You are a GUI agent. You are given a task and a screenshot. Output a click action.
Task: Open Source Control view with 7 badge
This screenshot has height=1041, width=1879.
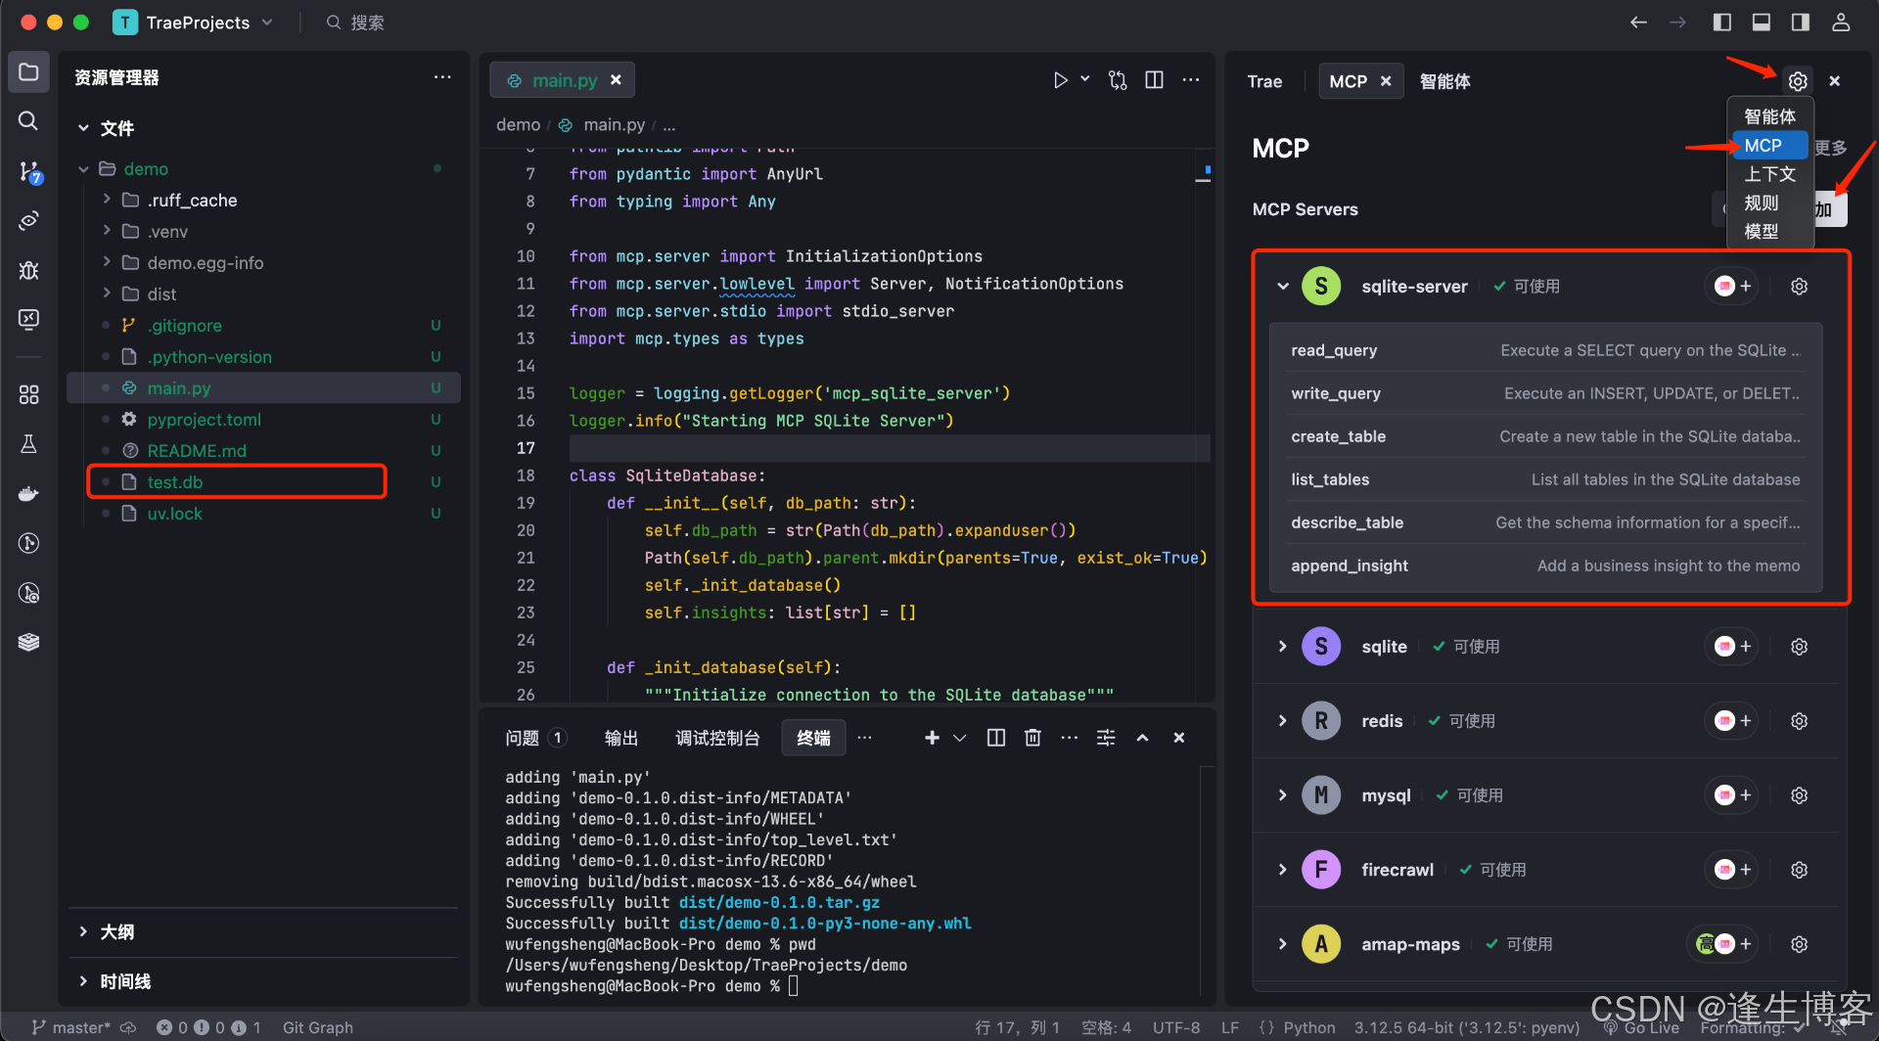click(29, 171)
